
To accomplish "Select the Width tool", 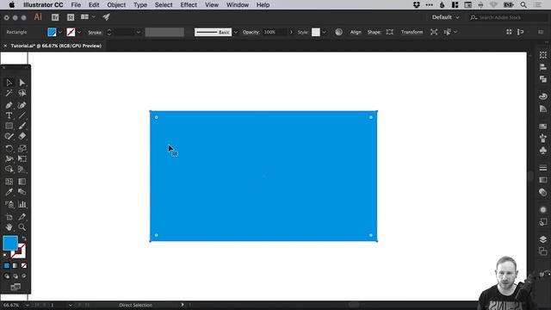I will [x=9, y=158].
